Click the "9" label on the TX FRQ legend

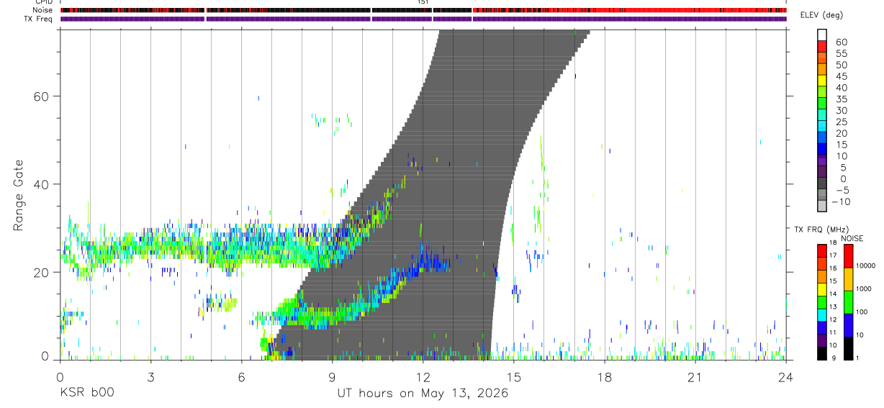[x=835, y=358]
